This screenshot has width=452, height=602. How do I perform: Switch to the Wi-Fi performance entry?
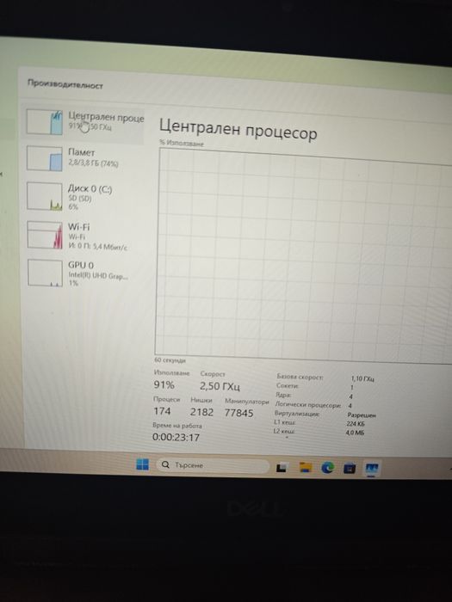pyautogui.click(x=84, y=235)
